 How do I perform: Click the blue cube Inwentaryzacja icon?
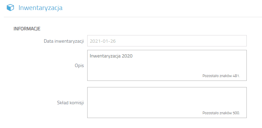[10, 8]
